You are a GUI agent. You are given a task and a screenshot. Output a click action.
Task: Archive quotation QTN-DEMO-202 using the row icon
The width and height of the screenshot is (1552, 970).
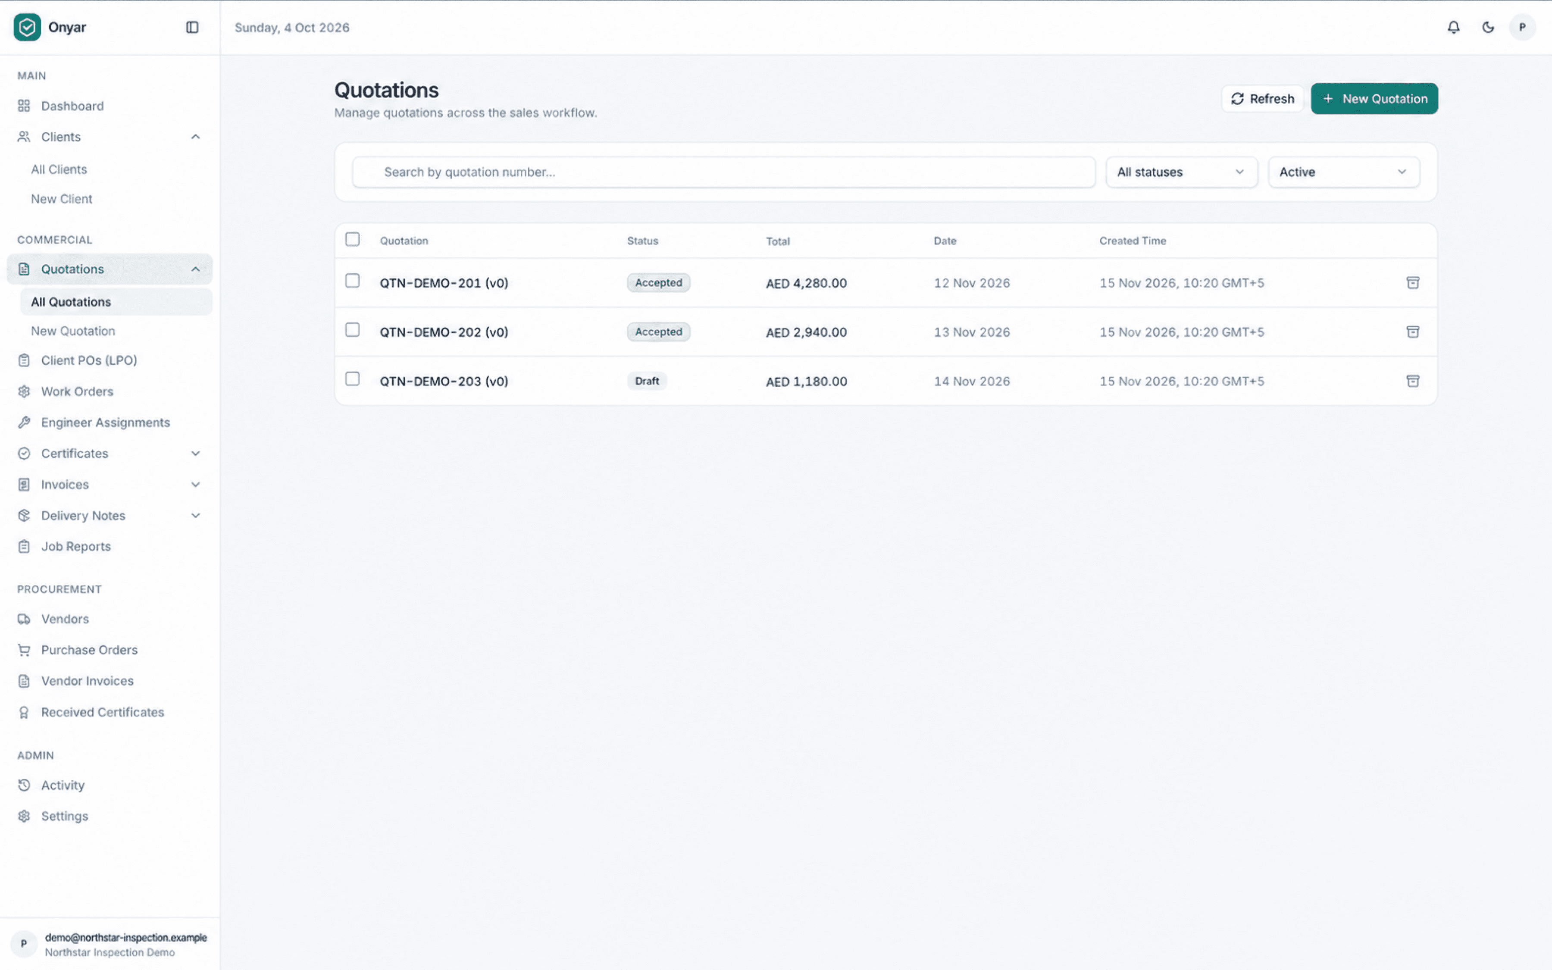(1413, 332)
